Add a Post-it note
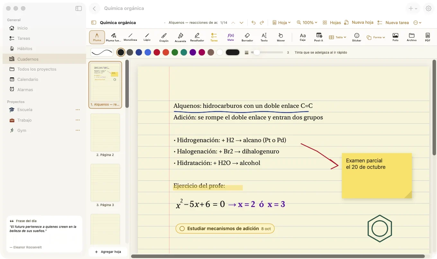The height and width of the screenshot is (259, 437). (x=319, y=37)
